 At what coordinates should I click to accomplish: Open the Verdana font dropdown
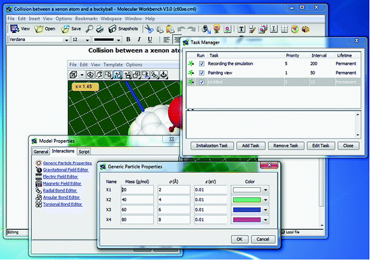pyautogui.click(x=67, y=40)
